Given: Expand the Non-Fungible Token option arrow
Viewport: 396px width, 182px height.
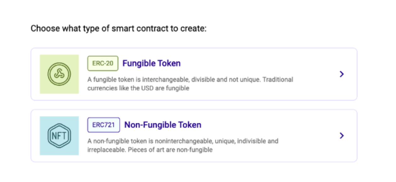Looking at the screenshot, I should pos(341,136).
